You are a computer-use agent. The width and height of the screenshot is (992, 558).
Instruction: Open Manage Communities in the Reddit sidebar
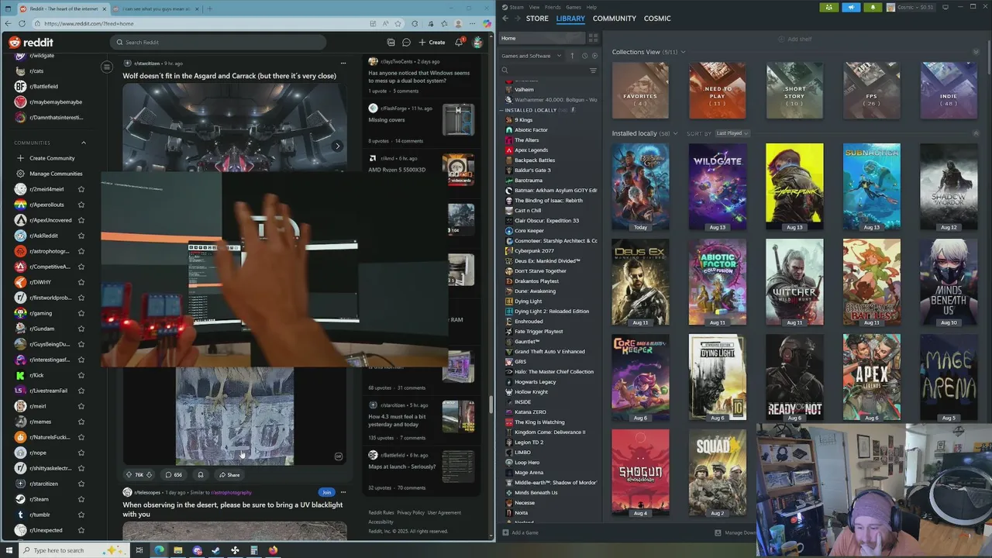50,174
